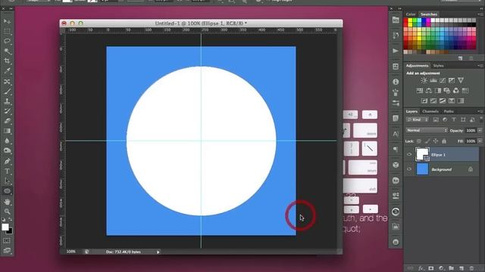This screenshot has height=272, width=485.
Task: Add a Color Balance adjustment
Action: tap(429, 91)
